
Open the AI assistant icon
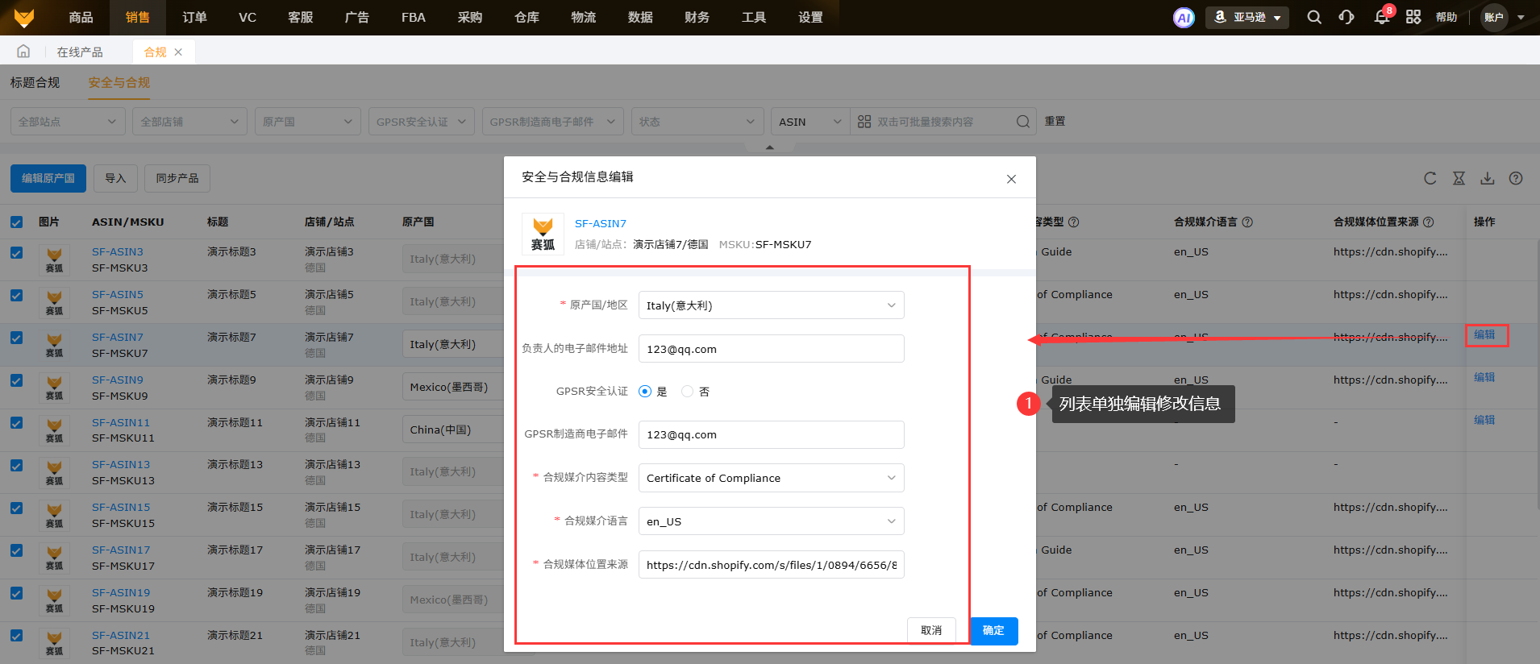[1184, 18]
